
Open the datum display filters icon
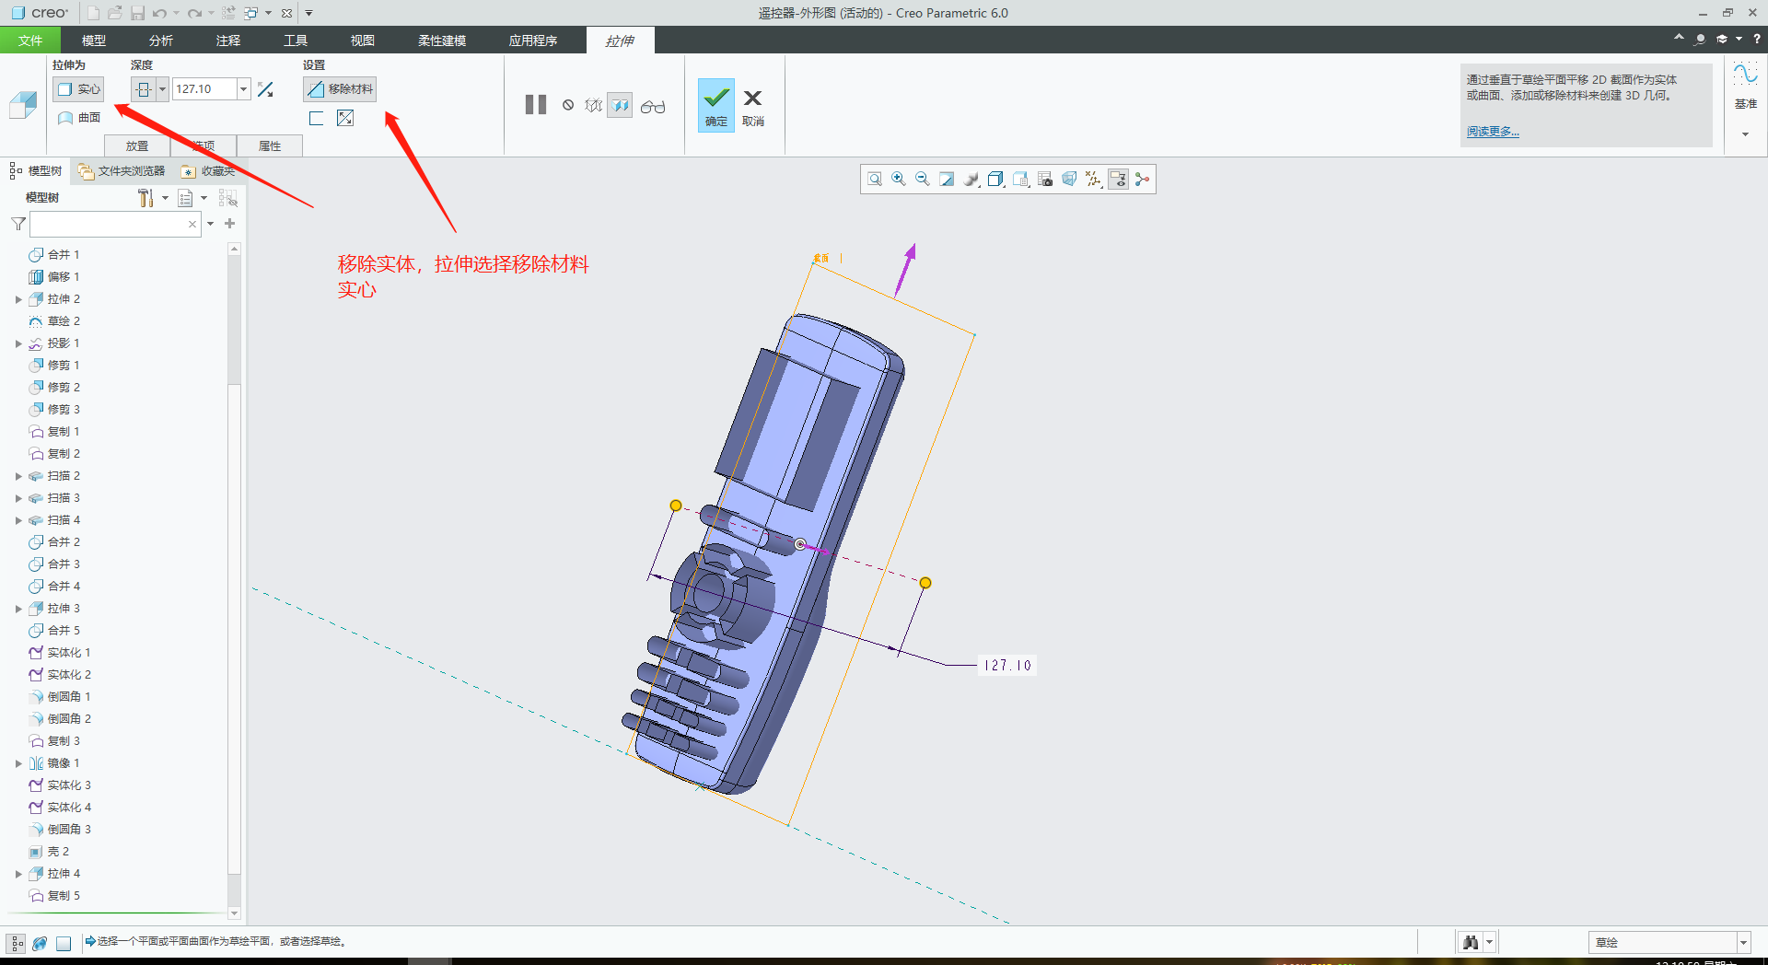1093,180
